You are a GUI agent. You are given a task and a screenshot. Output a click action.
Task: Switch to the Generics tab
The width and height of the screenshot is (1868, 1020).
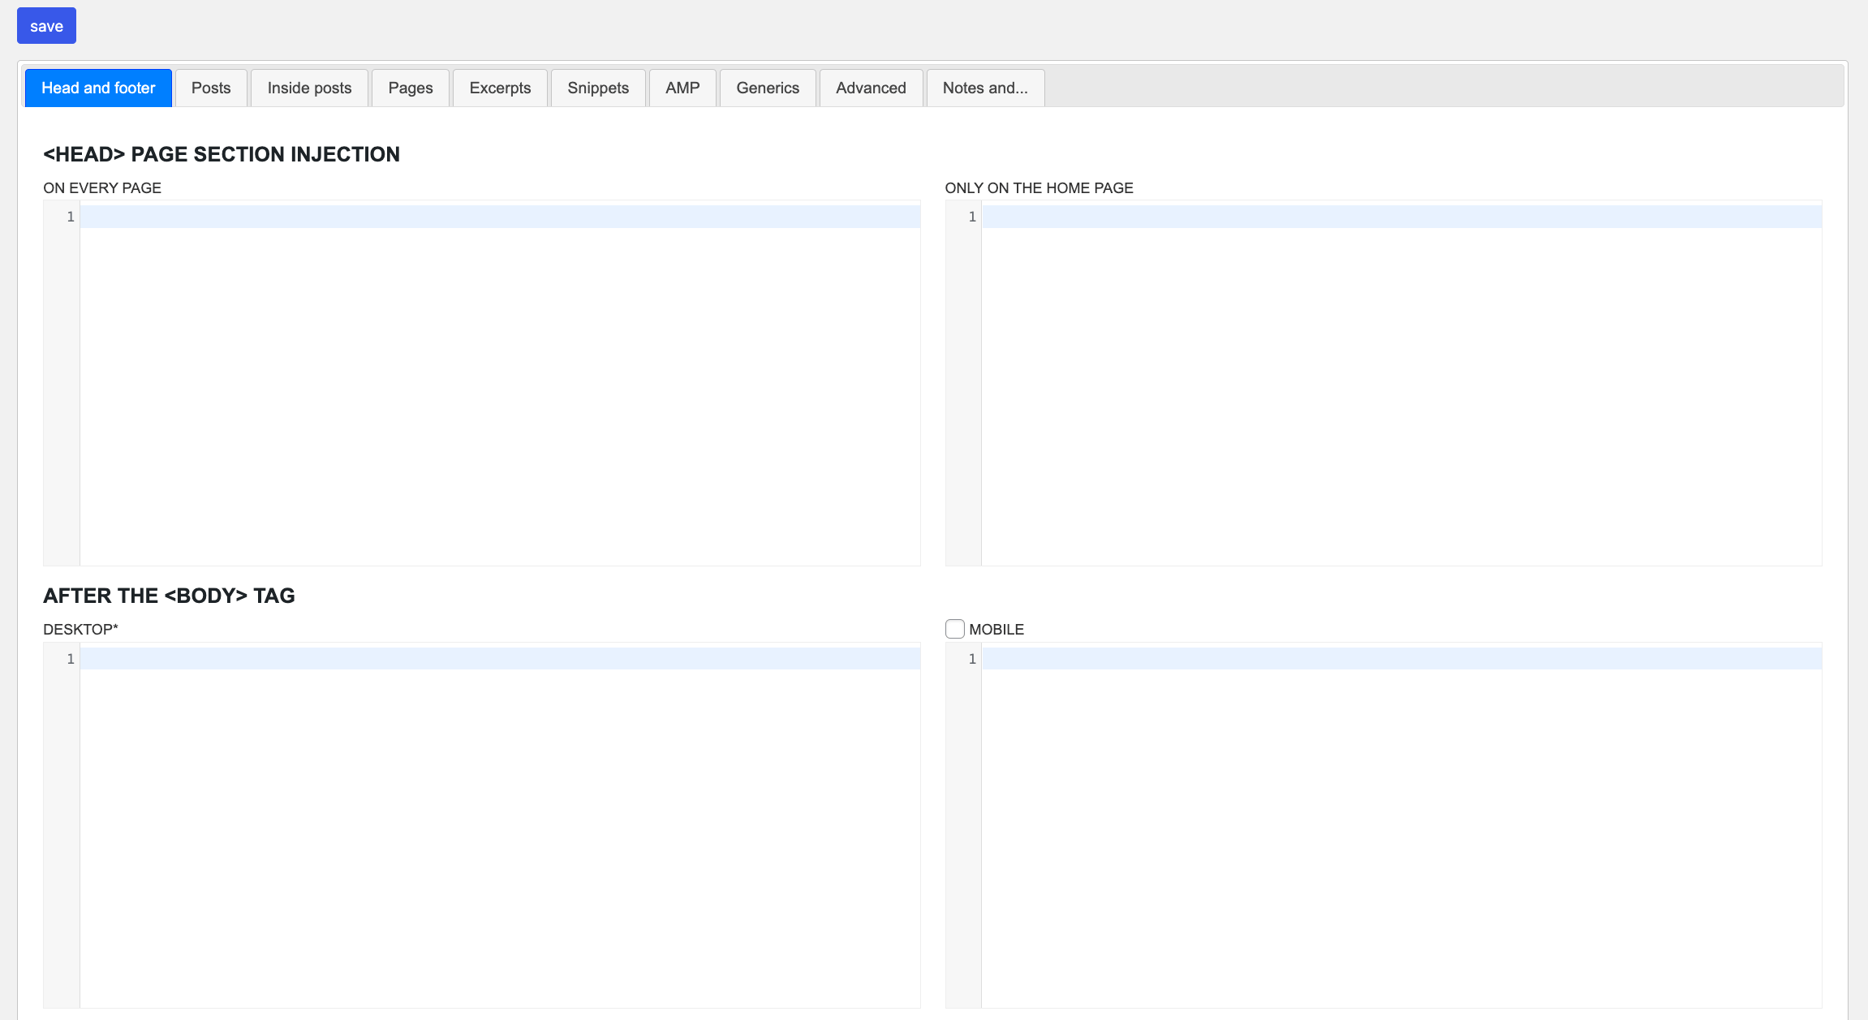click(767, 88)
